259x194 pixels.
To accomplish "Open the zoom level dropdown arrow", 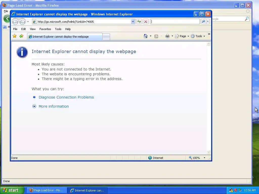I will pos(204,158).
